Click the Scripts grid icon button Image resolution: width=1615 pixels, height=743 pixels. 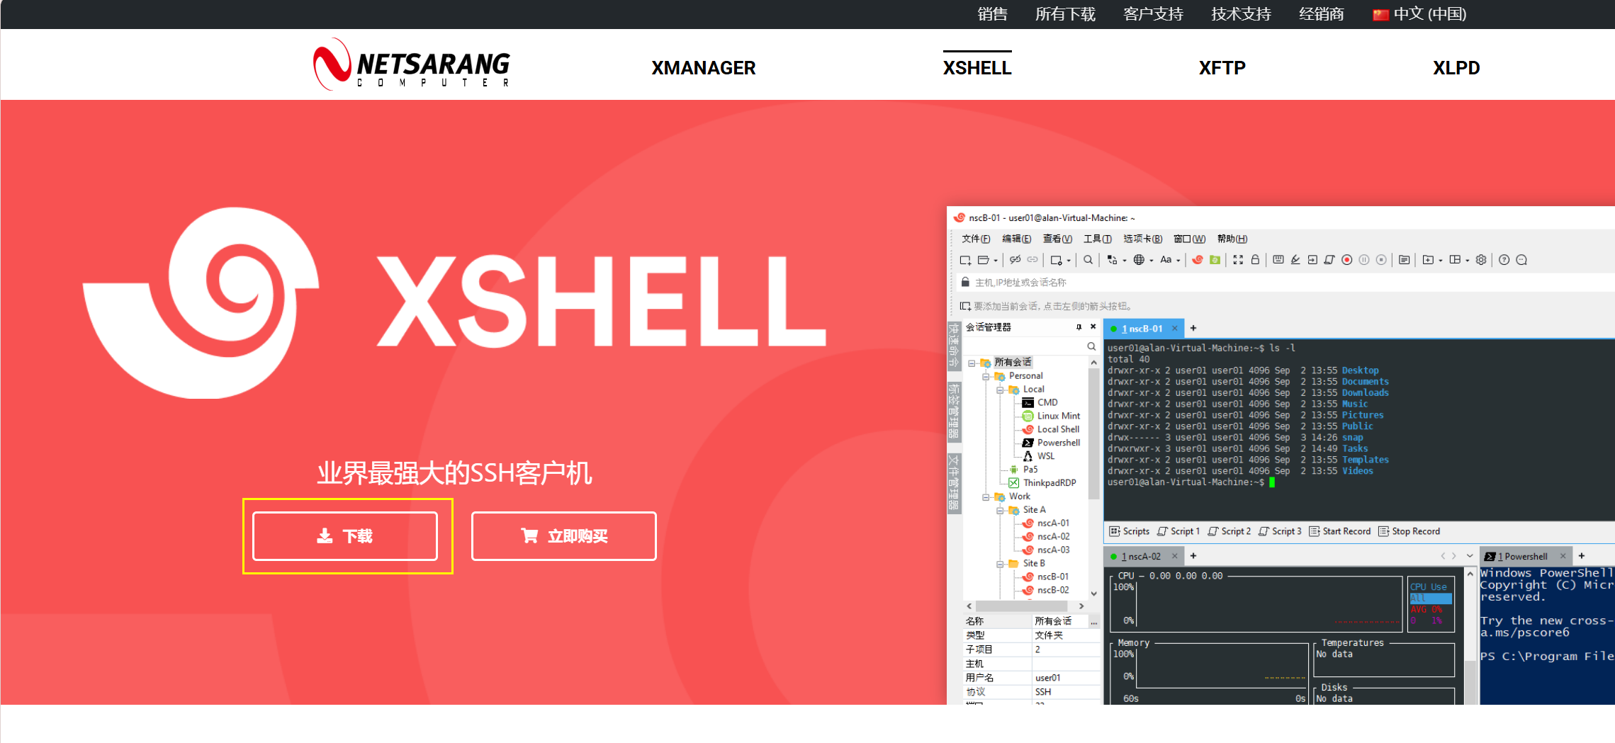1130,531
